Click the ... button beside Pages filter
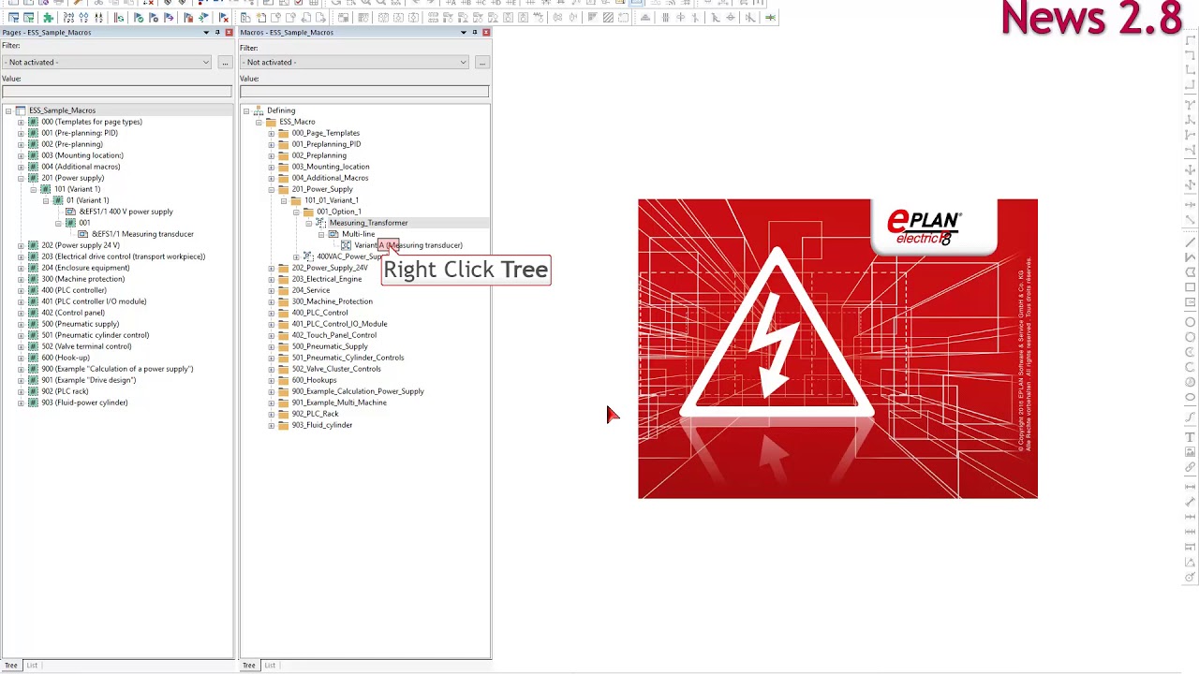Viewport: 1199px width, 674px height. pyautogui.click(x=225, y=63)
